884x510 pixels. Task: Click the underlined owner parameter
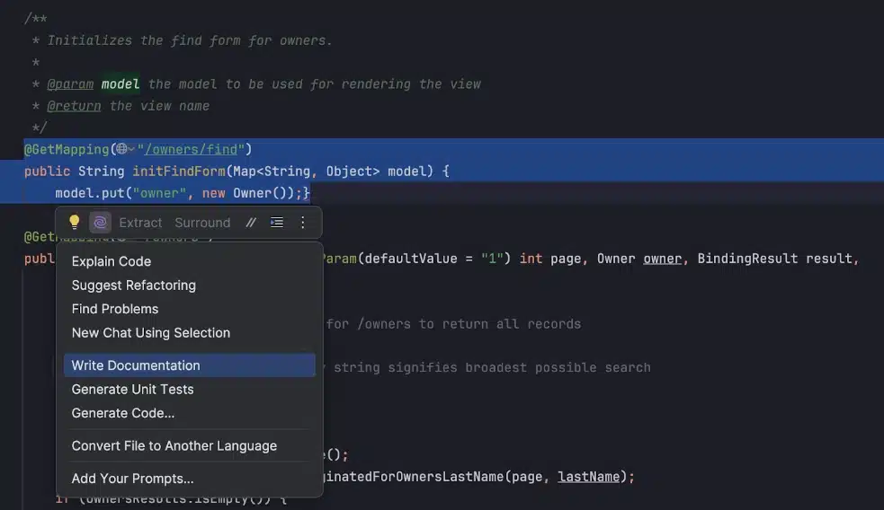tap(663, 259)
